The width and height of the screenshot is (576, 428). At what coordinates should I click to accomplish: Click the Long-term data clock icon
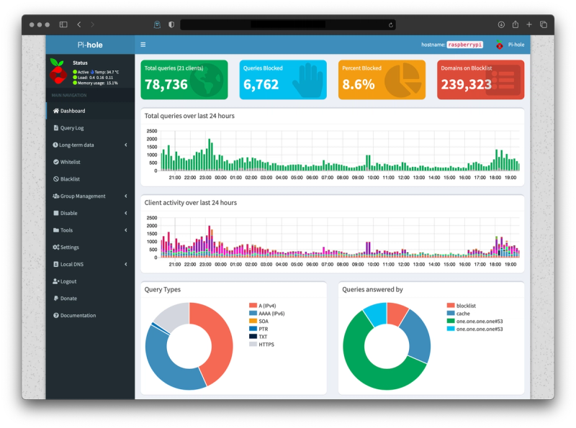click(55, 145)
